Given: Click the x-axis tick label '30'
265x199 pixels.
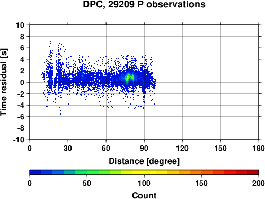Looking at the screenshot, I should coord(68,148).
